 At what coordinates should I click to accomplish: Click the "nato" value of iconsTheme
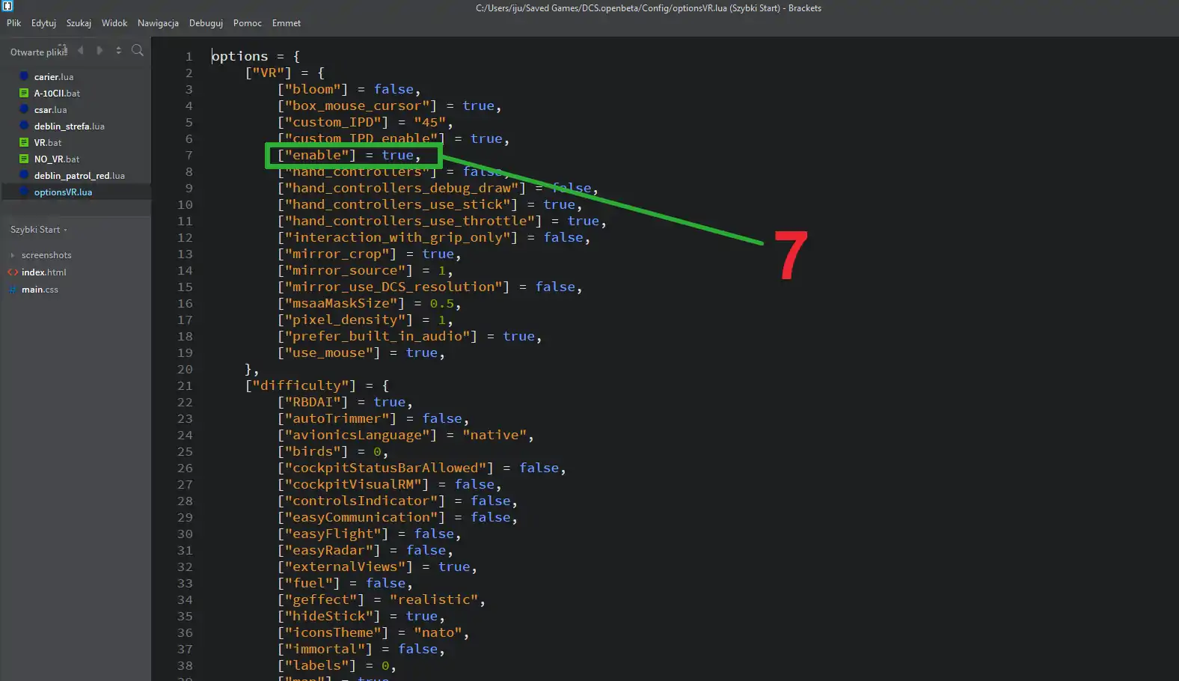point(438,632)
